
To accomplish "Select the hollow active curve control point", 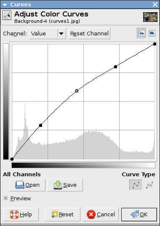I will 77,91.
